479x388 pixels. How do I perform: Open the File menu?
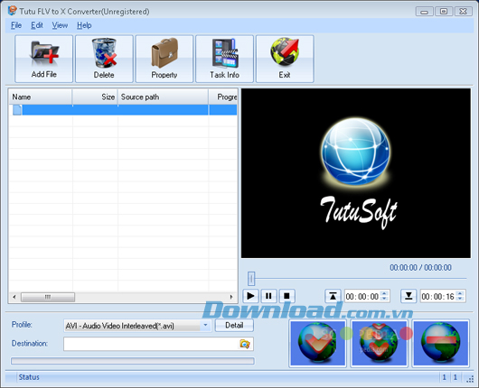16,25
